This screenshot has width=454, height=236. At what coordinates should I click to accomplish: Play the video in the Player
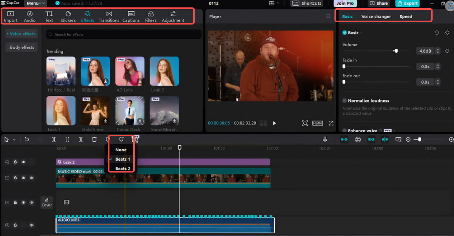[275, 123]
